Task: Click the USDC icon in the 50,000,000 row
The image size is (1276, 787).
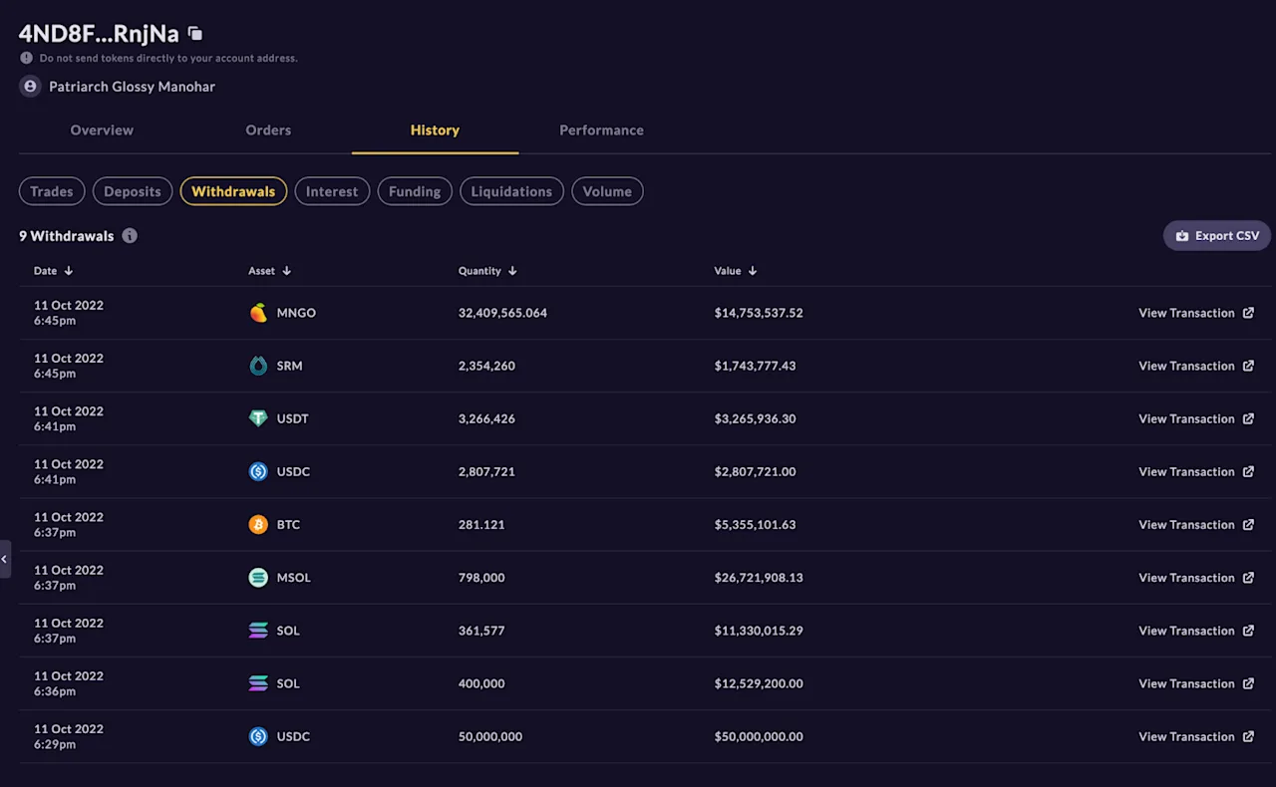Action: [258, 736]
